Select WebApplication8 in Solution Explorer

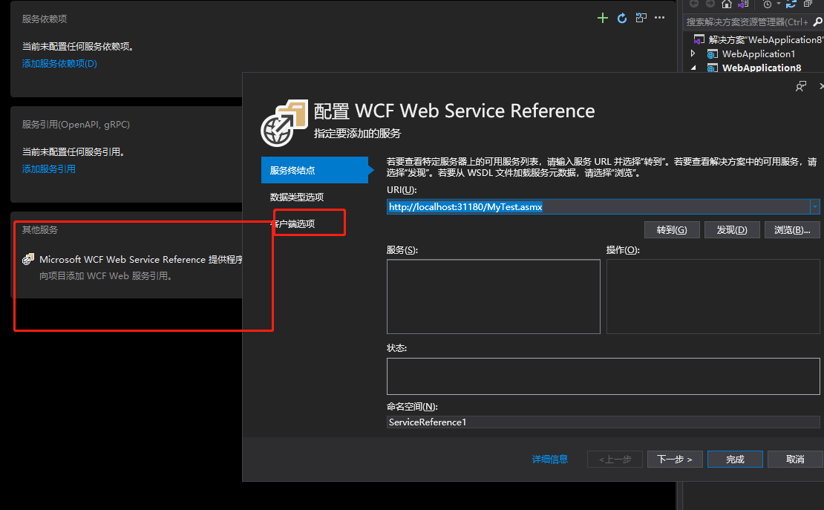click(x=762, y=68)
